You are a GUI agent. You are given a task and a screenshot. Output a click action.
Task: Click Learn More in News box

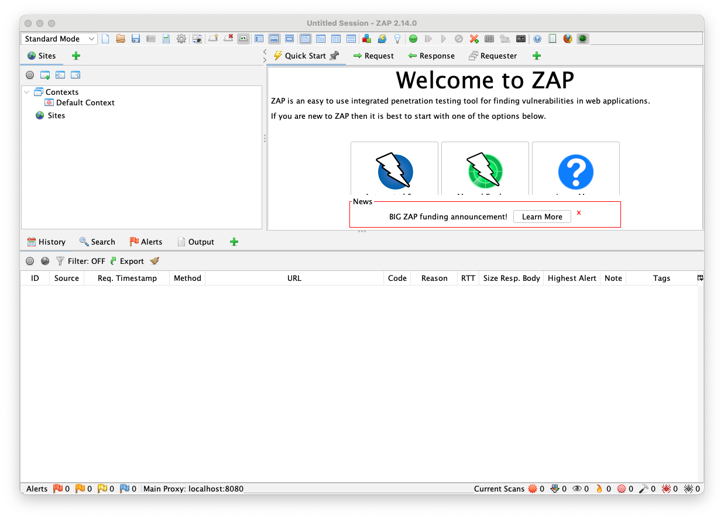[x=542, y=216]
